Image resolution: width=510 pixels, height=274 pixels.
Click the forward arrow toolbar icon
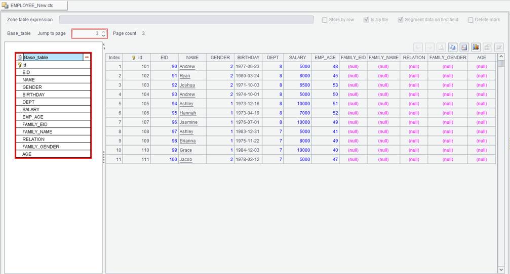click(429, 48)
